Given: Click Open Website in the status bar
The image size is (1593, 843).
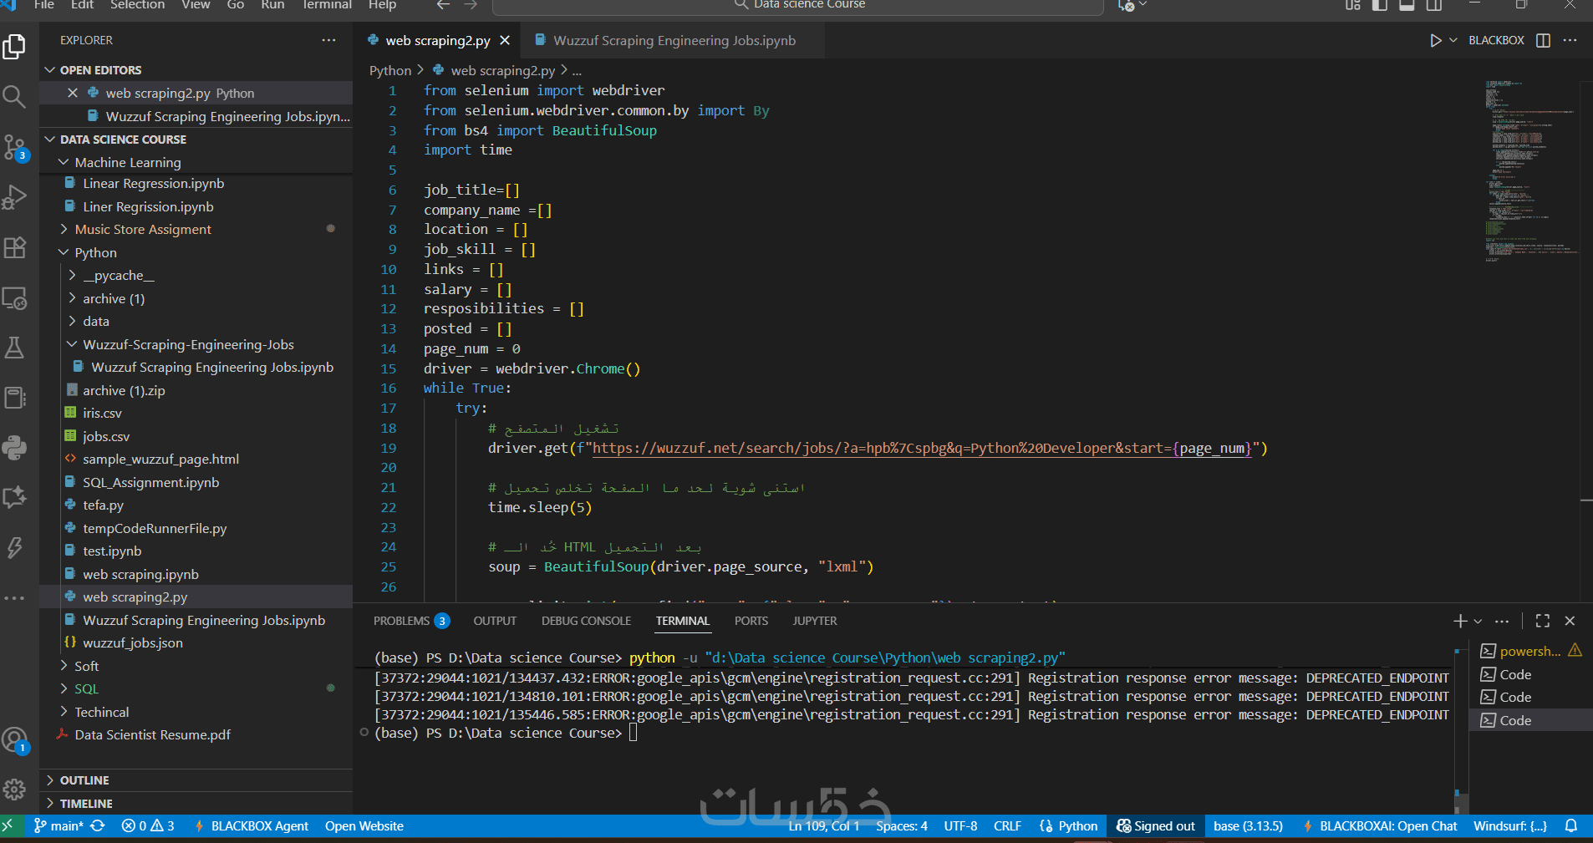Looking at the screenshot, I should pos(364,825).
